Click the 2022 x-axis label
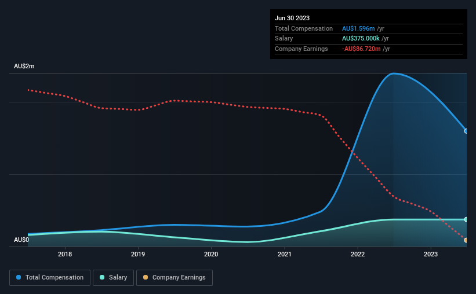This screenshot has width=476, height=294. point(358,254)
